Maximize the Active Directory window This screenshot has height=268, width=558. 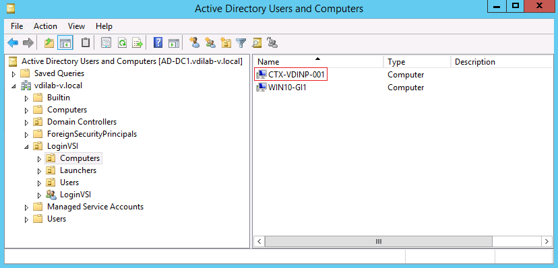click(x=516, y=6)
